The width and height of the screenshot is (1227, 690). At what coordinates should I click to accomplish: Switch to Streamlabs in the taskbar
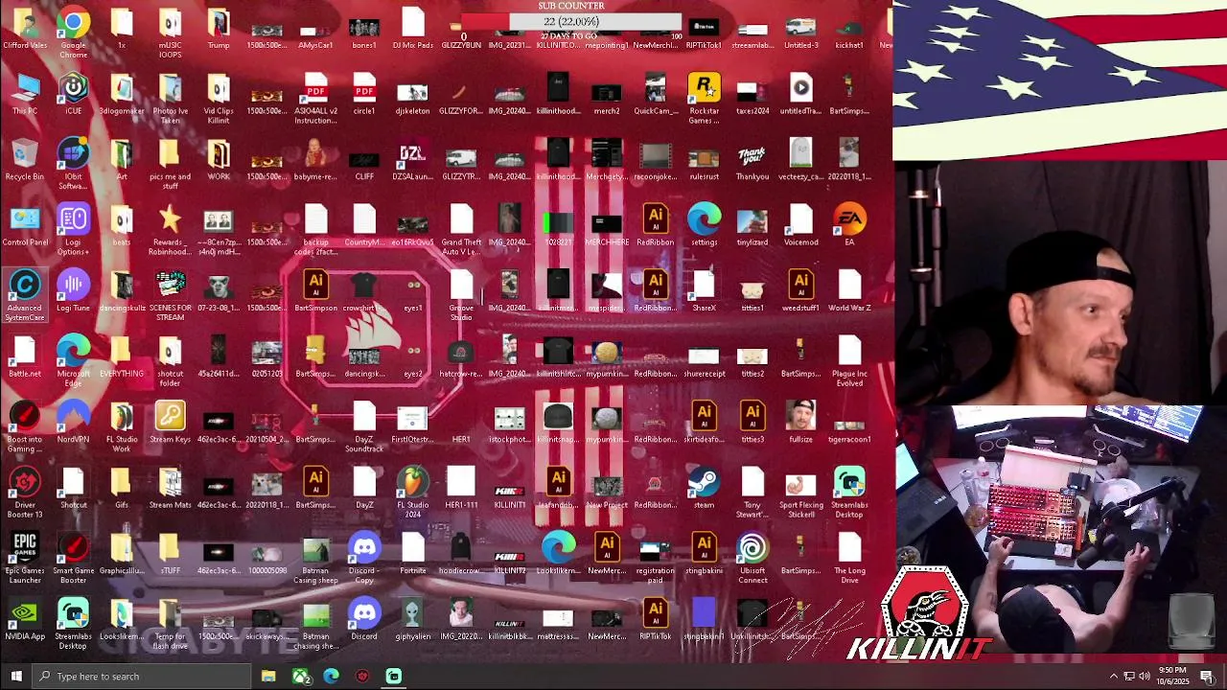pyautogui.click(x=393, y=677)
